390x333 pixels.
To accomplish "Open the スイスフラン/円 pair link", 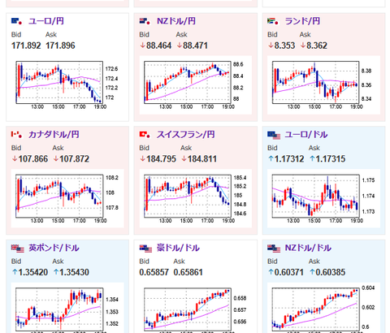I will (185, 135).
